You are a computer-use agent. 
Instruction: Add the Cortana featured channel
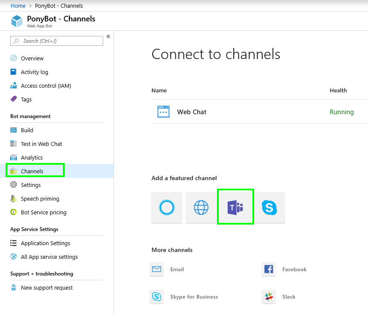coord(167,207)
